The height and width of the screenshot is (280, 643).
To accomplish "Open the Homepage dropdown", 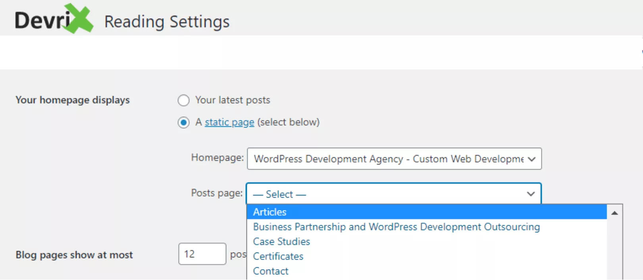I will tap(394, 159).
